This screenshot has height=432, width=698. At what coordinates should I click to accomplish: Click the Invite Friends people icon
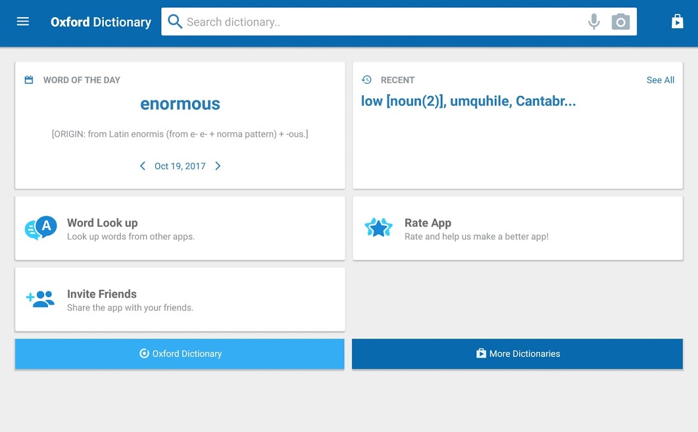41,299
